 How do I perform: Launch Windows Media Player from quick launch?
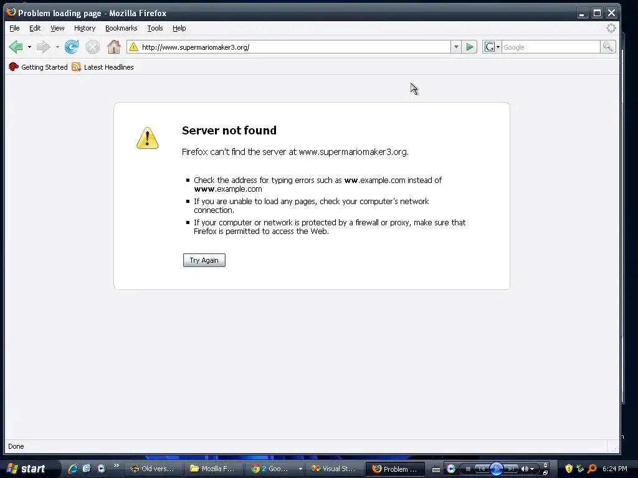[102, 469]
